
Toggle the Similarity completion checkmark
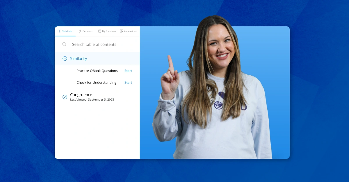[65, 59]
